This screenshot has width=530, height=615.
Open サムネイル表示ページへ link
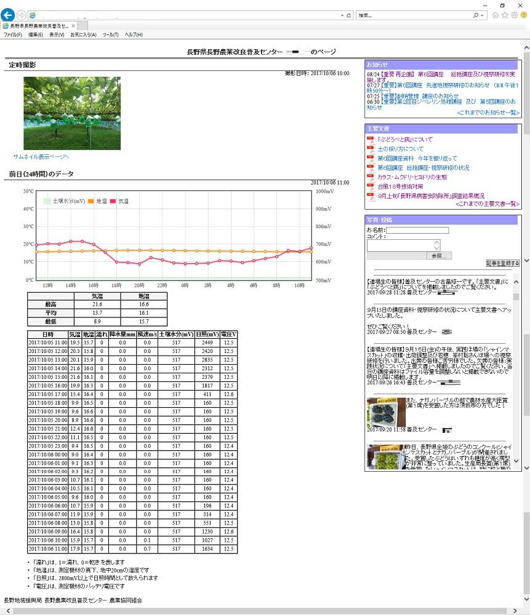[x=41, y=156]
